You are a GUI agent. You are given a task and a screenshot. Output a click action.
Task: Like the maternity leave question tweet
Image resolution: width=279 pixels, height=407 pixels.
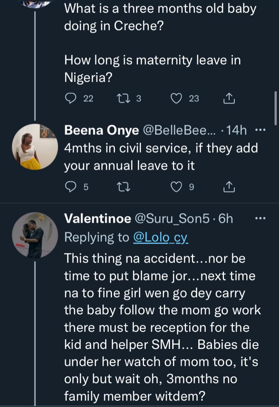pyautogui.click(x=176, y=98)
